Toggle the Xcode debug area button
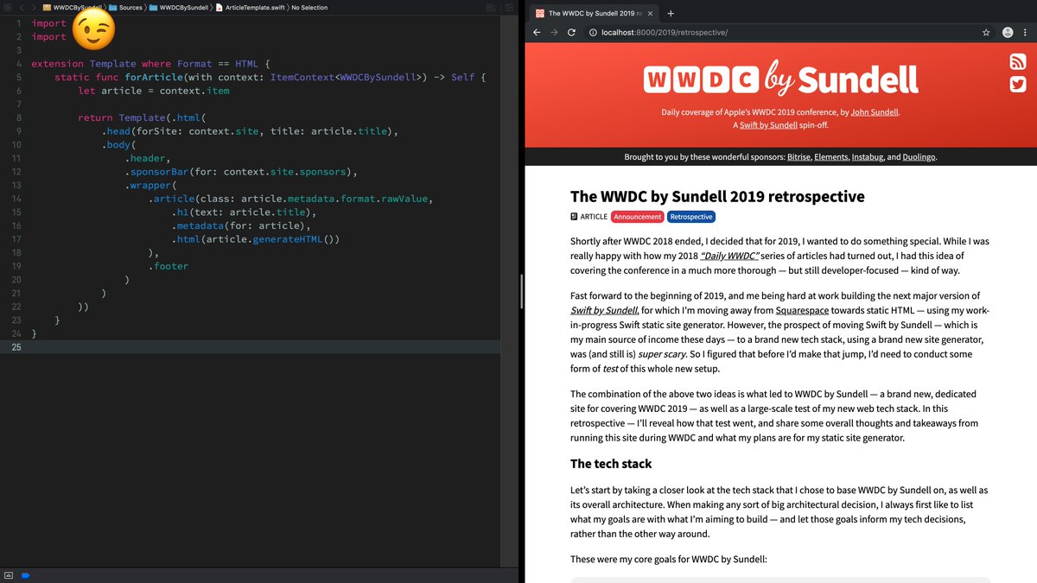The height and width of the screenshot is (583, 1037). (9, 574)
